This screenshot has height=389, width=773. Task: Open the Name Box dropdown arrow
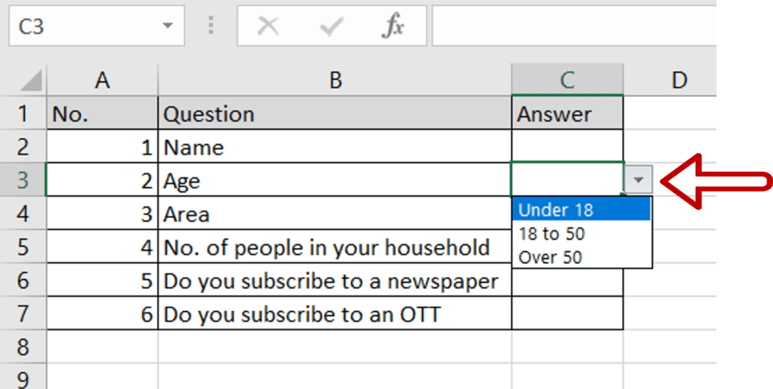168,26
